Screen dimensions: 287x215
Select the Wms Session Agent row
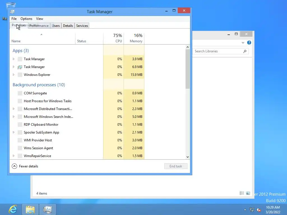pos(77,148)
